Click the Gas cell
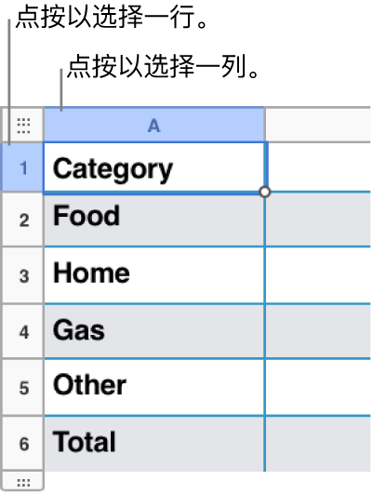 point(154,332)
